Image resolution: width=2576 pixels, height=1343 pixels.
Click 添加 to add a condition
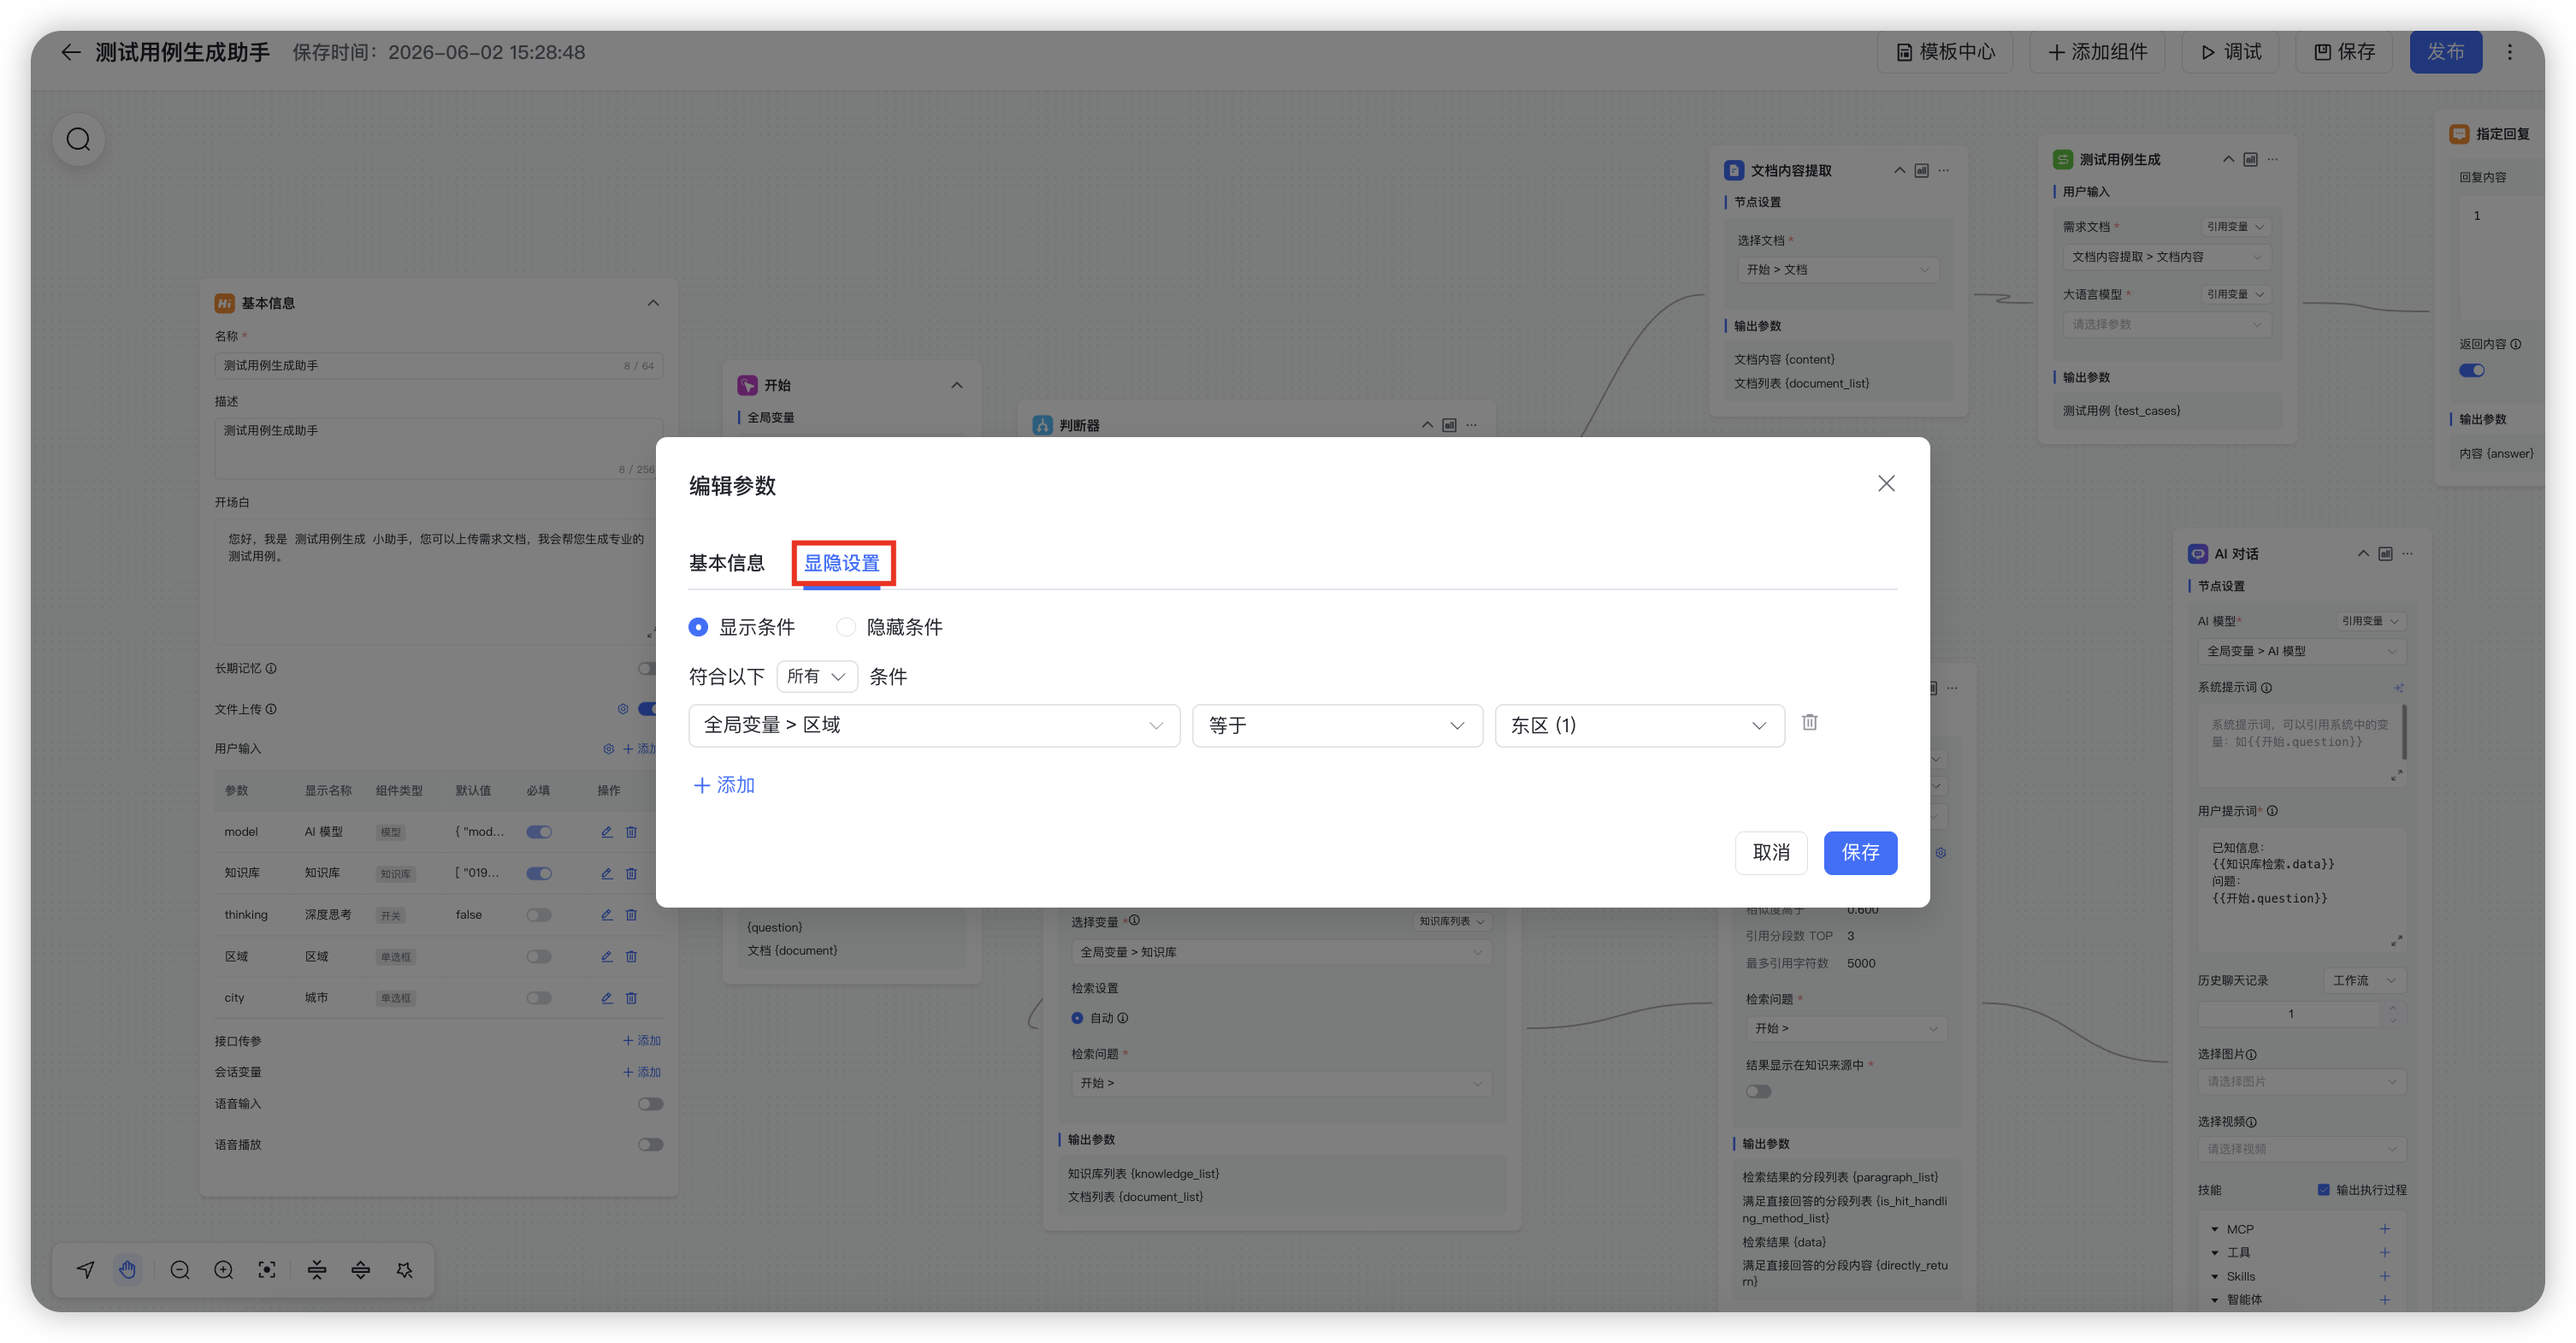724,786
